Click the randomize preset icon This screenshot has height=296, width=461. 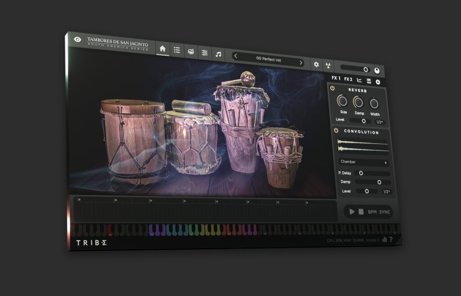[328, 65]
